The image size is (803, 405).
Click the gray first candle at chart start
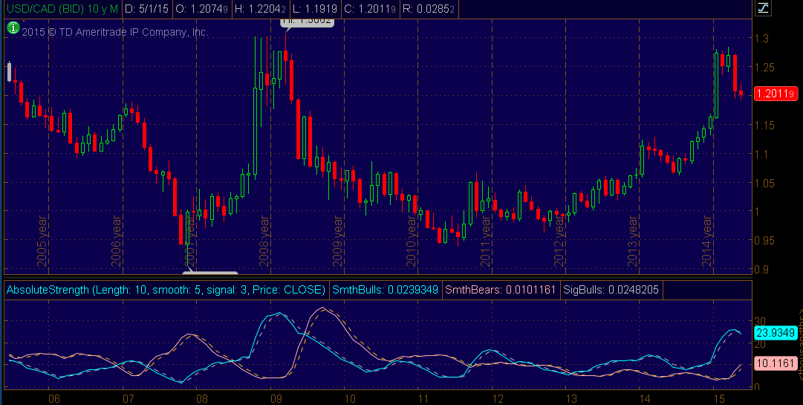(x=9, y=71)
